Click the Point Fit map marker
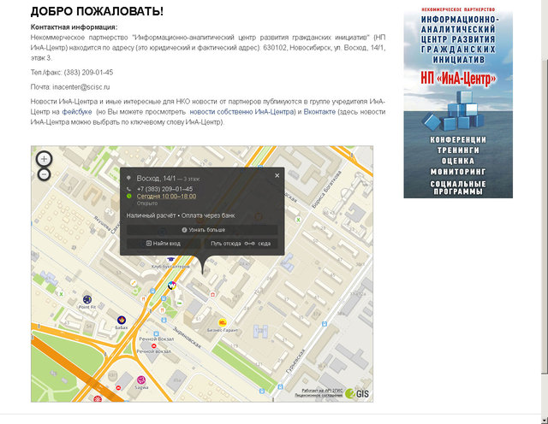 87,299
